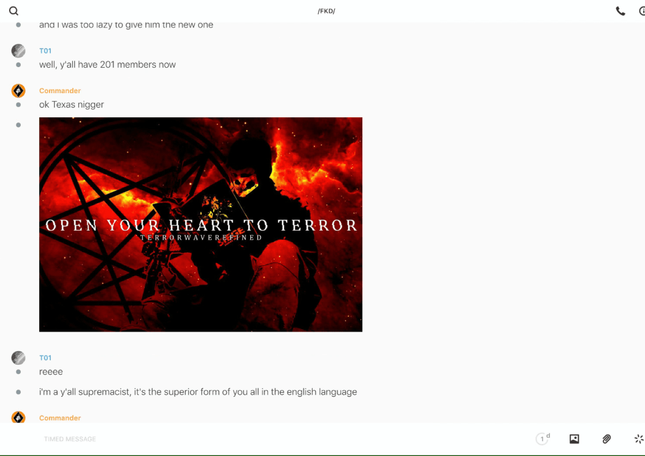The height and width of the screenshot is (456, 645).
Task: Select the "201 members now" message text
Action: (x=107, y=64)
